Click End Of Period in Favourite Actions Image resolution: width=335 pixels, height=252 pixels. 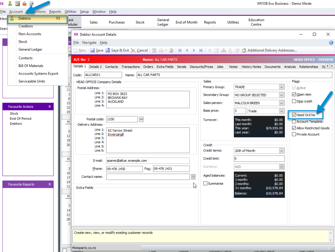click(x=21, y=119)
